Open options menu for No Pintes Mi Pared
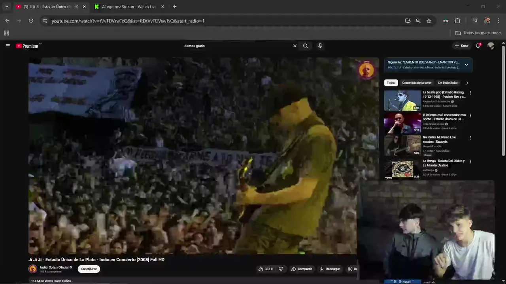This screenshot has height=284, width=506. tap(470, 138)
